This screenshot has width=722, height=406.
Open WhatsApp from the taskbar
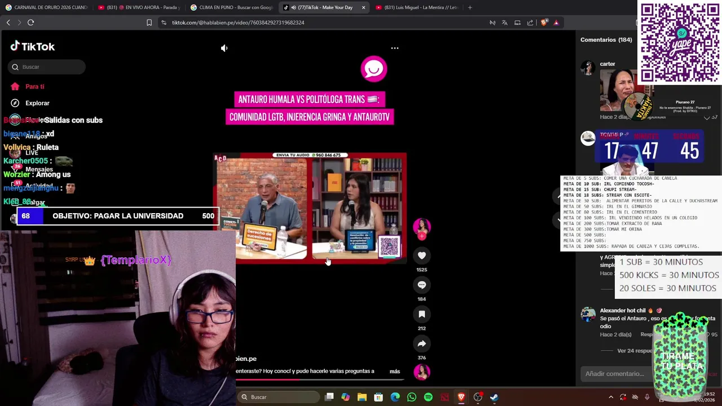click(412, 397)
